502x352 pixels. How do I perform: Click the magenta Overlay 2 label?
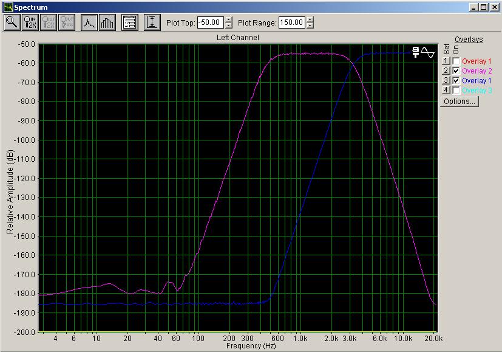click(477, 71)
